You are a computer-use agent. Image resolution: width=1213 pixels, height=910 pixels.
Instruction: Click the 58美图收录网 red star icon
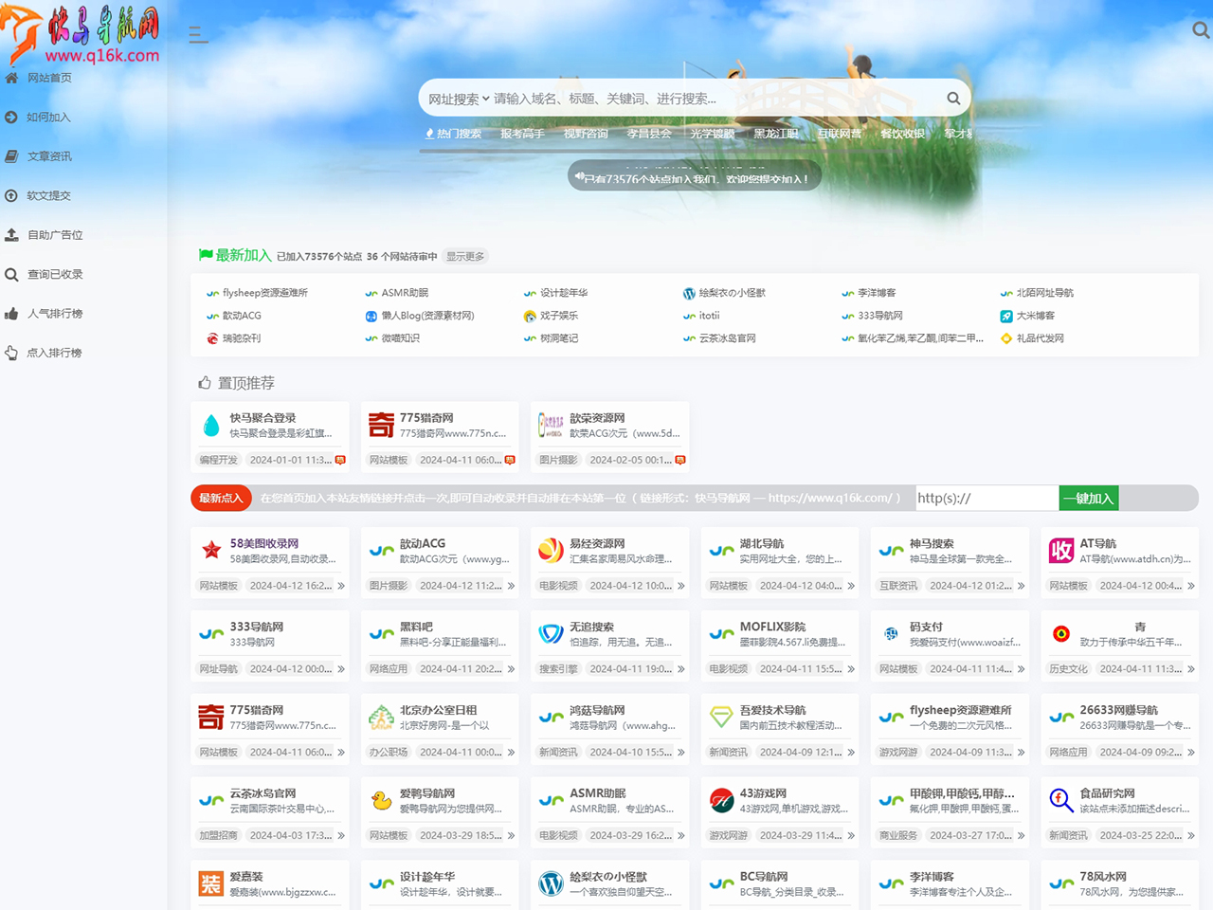pos(211,550)
